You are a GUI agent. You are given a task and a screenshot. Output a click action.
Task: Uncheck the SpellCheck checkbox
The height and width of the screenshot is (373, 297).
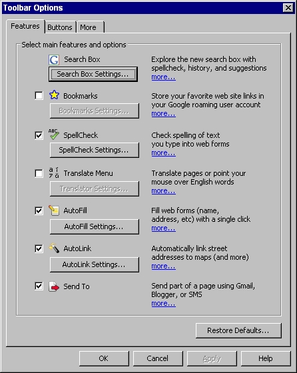tap(39, 135)
